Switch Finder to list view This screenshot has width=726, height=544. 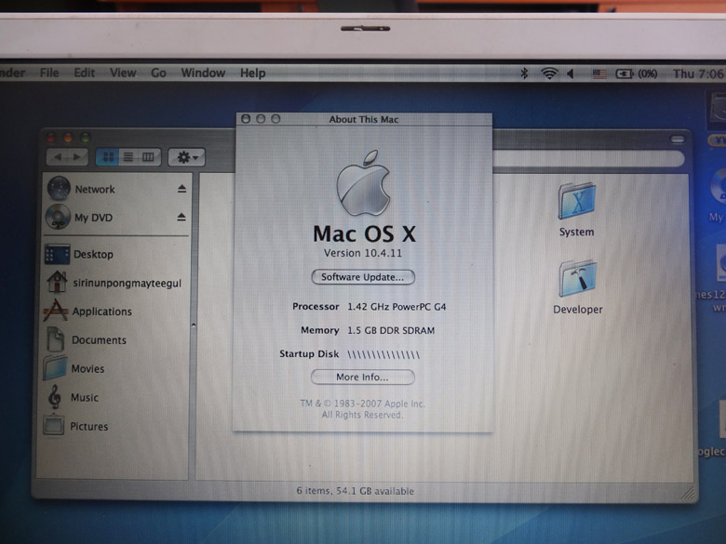[128, 157]
